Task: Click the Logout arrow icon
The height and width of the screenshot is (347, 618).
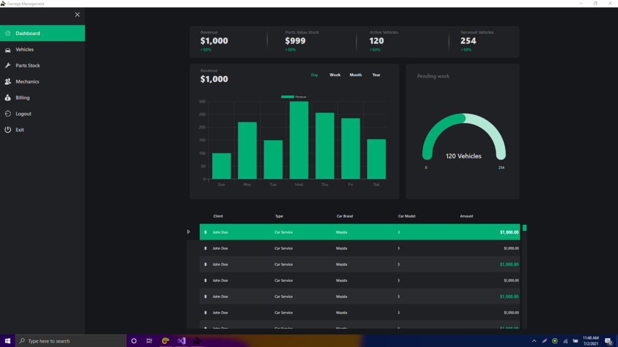Action: point(8,114)
